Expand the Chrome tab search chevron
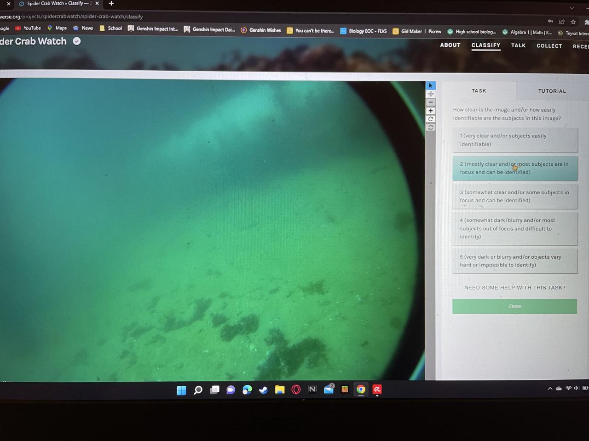This screenshot has height=441, width=589. pos(572,8)
